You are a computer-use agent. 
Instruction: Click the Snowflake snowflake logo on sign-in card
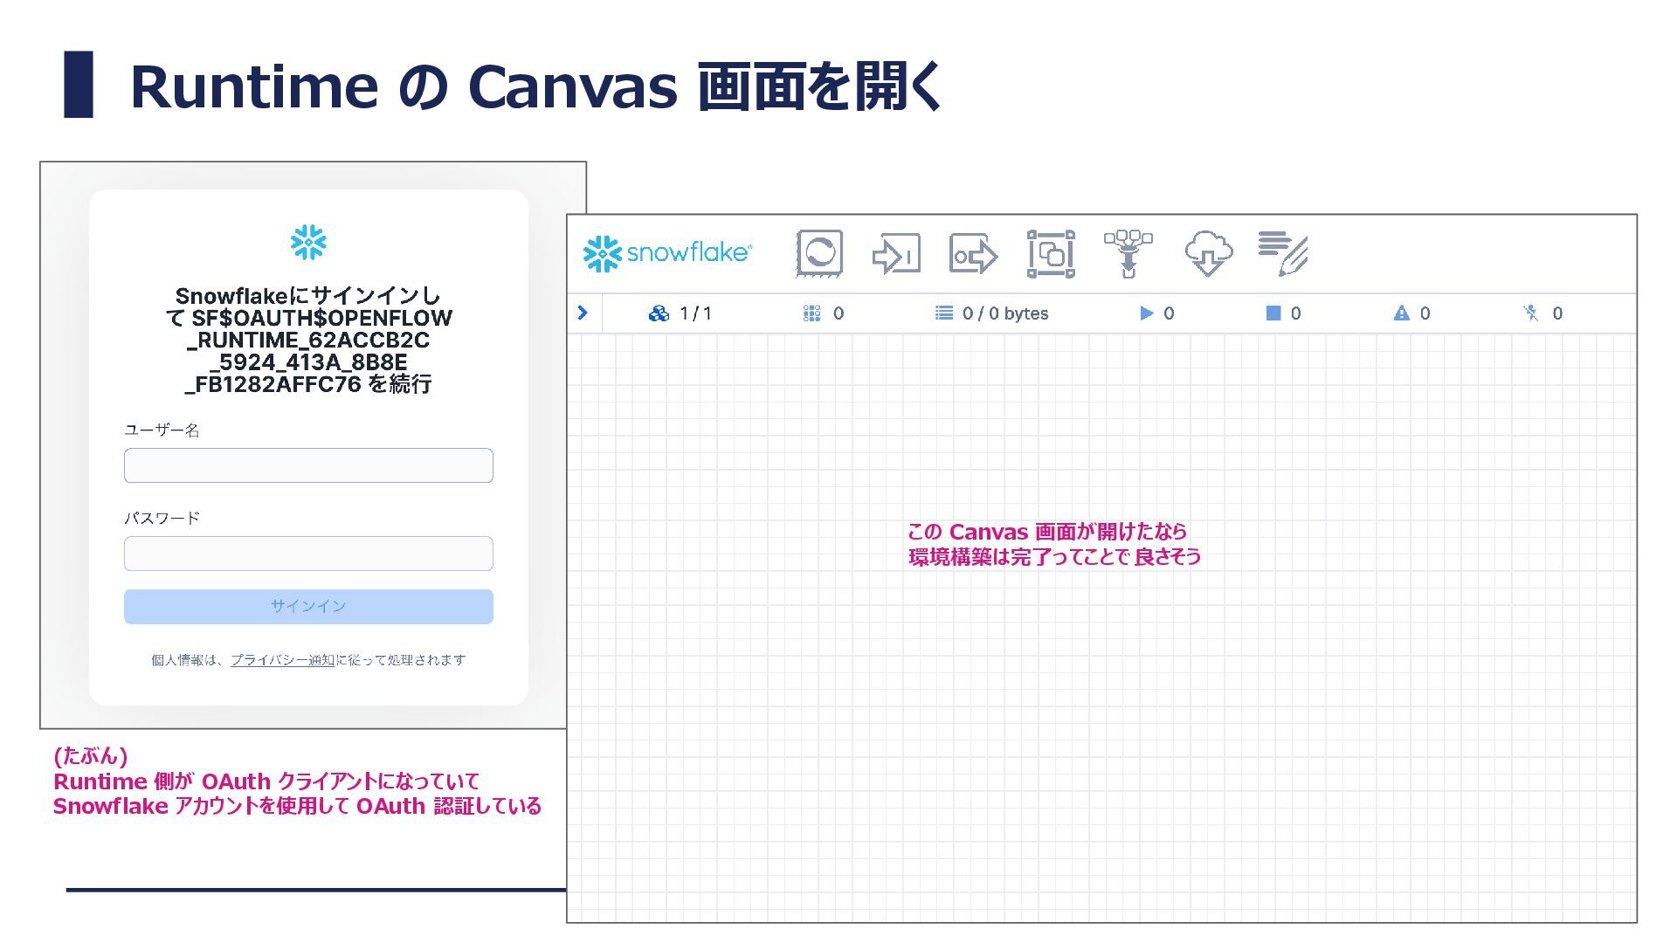pyautogui.click(x=308, y=243)
